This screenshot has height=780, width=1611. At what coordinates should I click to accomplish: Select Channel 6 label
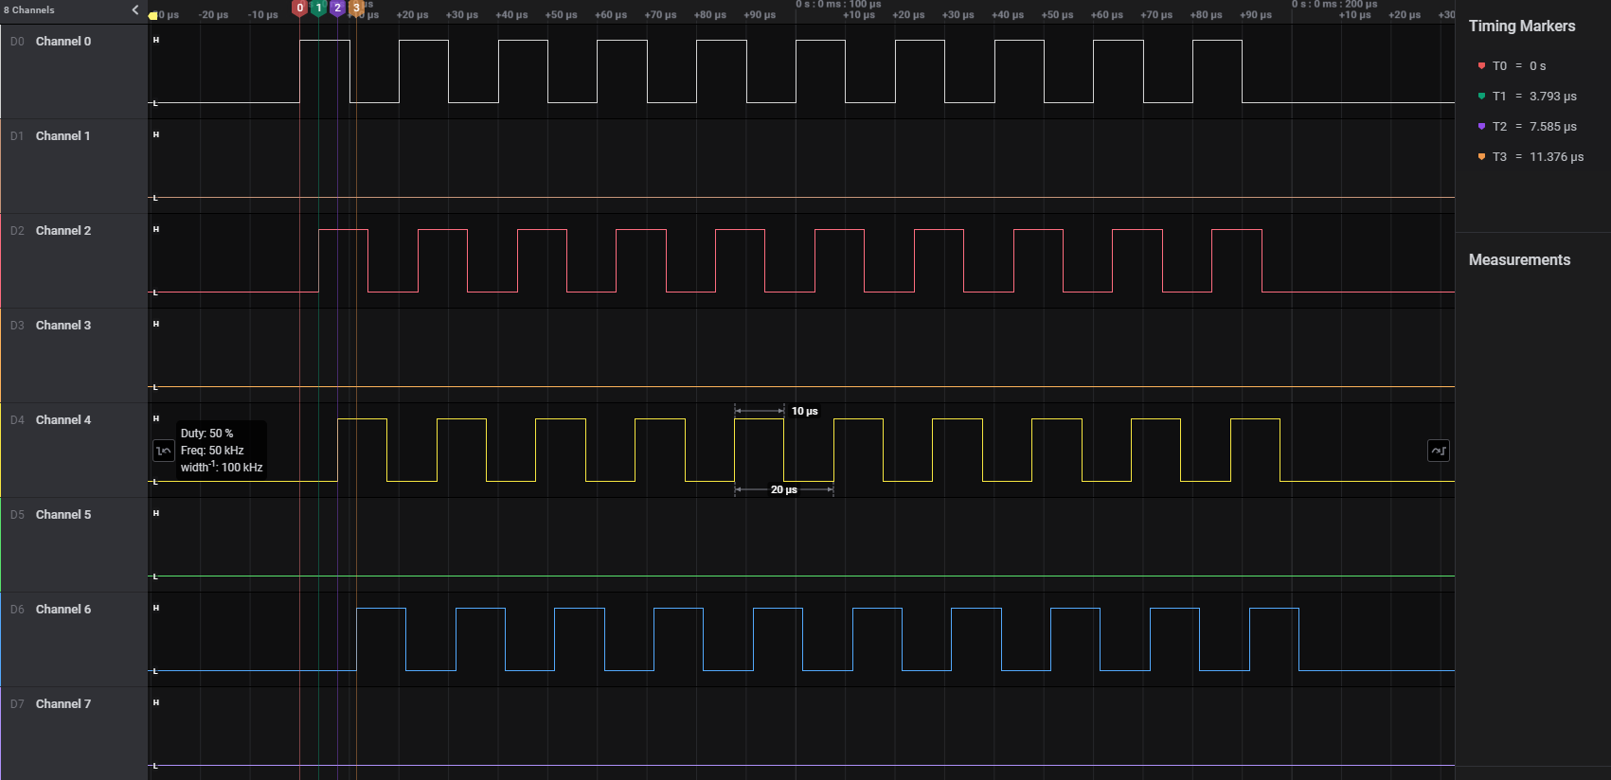click(63, 610)
